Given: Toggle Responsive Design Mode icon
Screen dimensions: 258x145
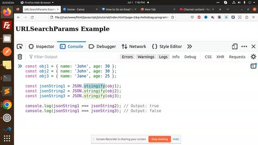Looking at the screenshot, I should pyautogui.click(x=235, y=47).
